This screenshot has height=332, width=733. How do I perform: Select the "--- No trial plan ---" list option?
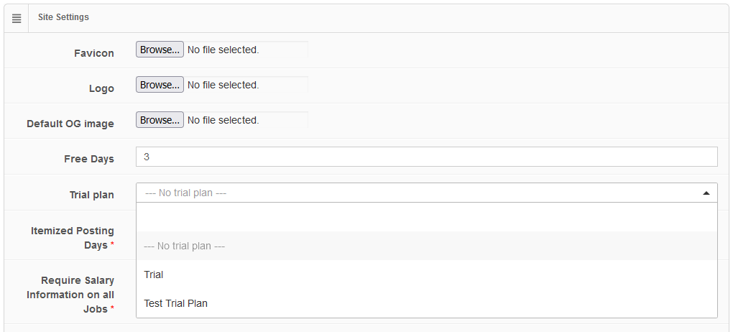coord(185,246)
